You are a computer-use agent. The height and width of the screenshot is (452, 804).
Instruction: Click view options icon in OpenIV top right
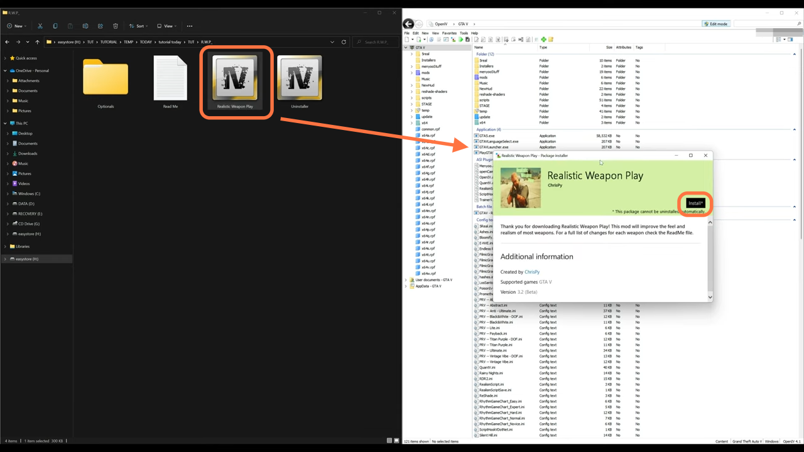click(779, 40)
